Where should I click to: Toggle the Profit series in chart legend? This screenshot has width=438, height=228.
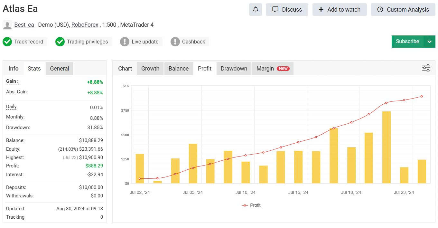pyautogui.click(x=251, y=205)
